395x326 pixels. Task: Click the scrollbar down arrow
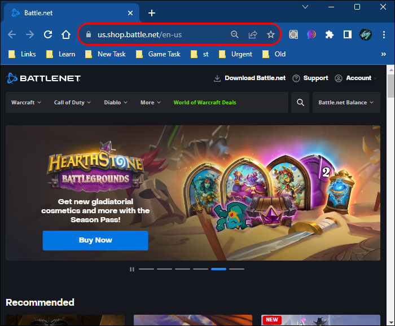pyautogui.click(x=390, y=323)
